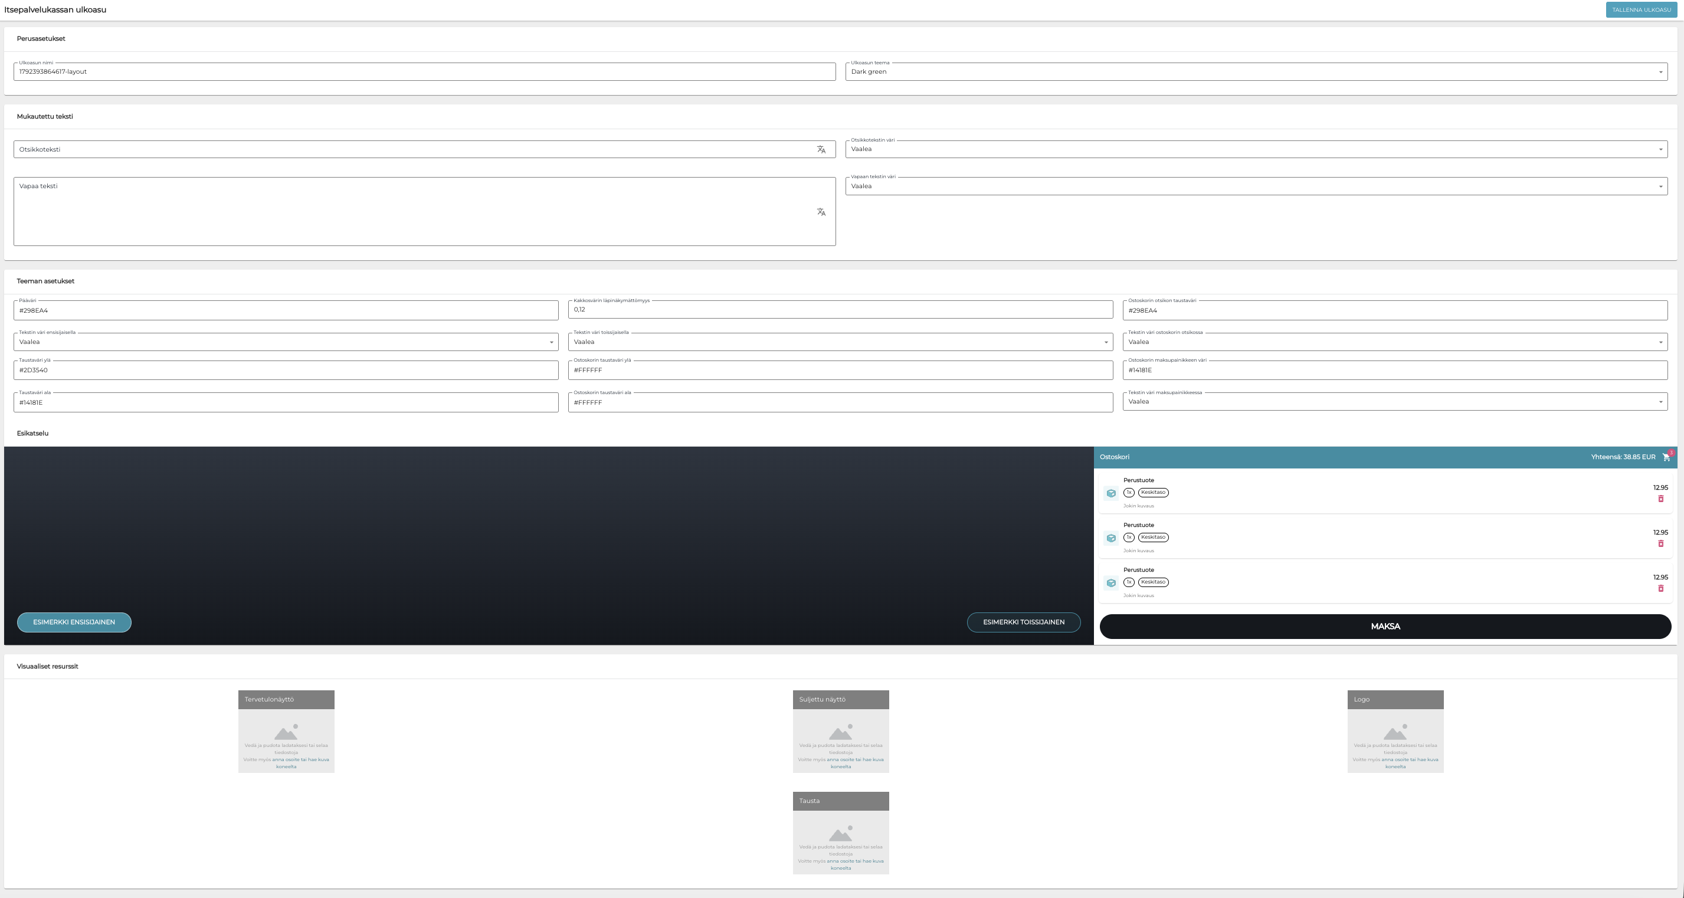Click the Maksa pay button
1684x898 pixels.
click(x=1385, y=626)
